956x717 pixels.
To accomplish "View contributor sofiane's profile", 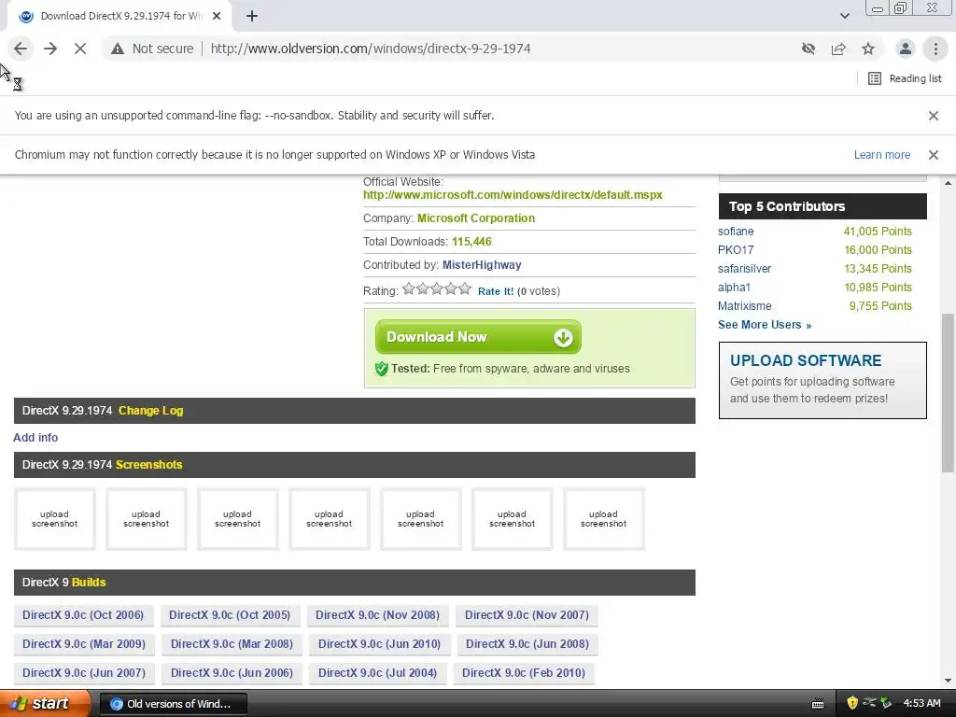I will pos(736,232).
